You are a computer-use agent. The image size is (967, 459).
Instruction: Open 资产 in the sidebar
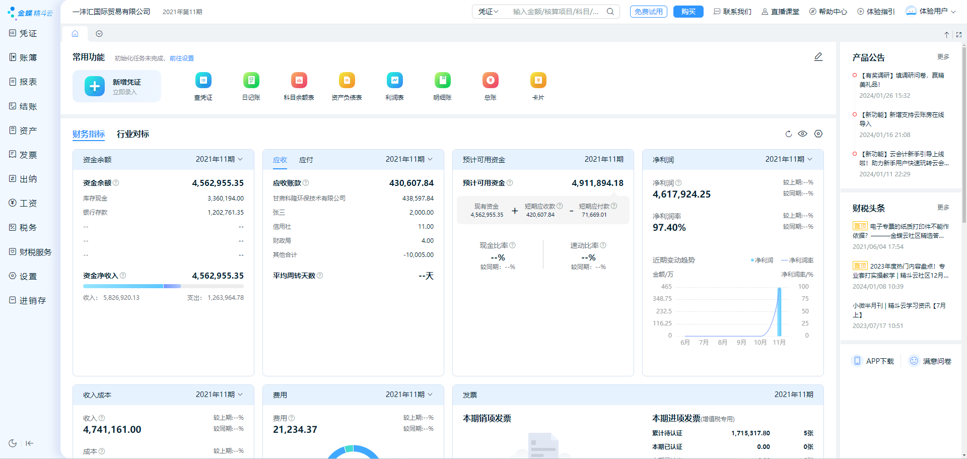click(23, 130)
